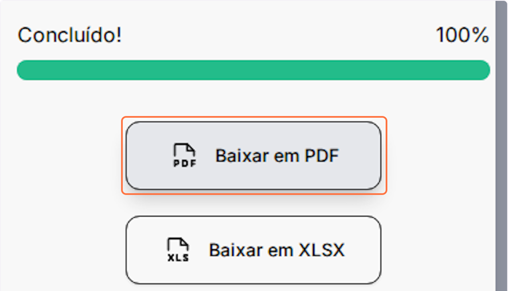Click the XLS spreadsheet file icon
Image resolution: width=508 pixels, height=291 pixels.
pos(178,250)
